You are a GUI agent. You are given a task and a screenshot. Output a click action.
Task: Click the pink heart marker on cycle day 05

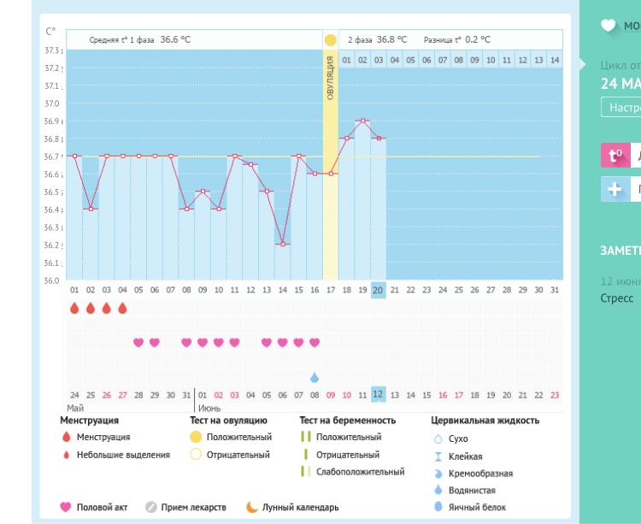138,343
